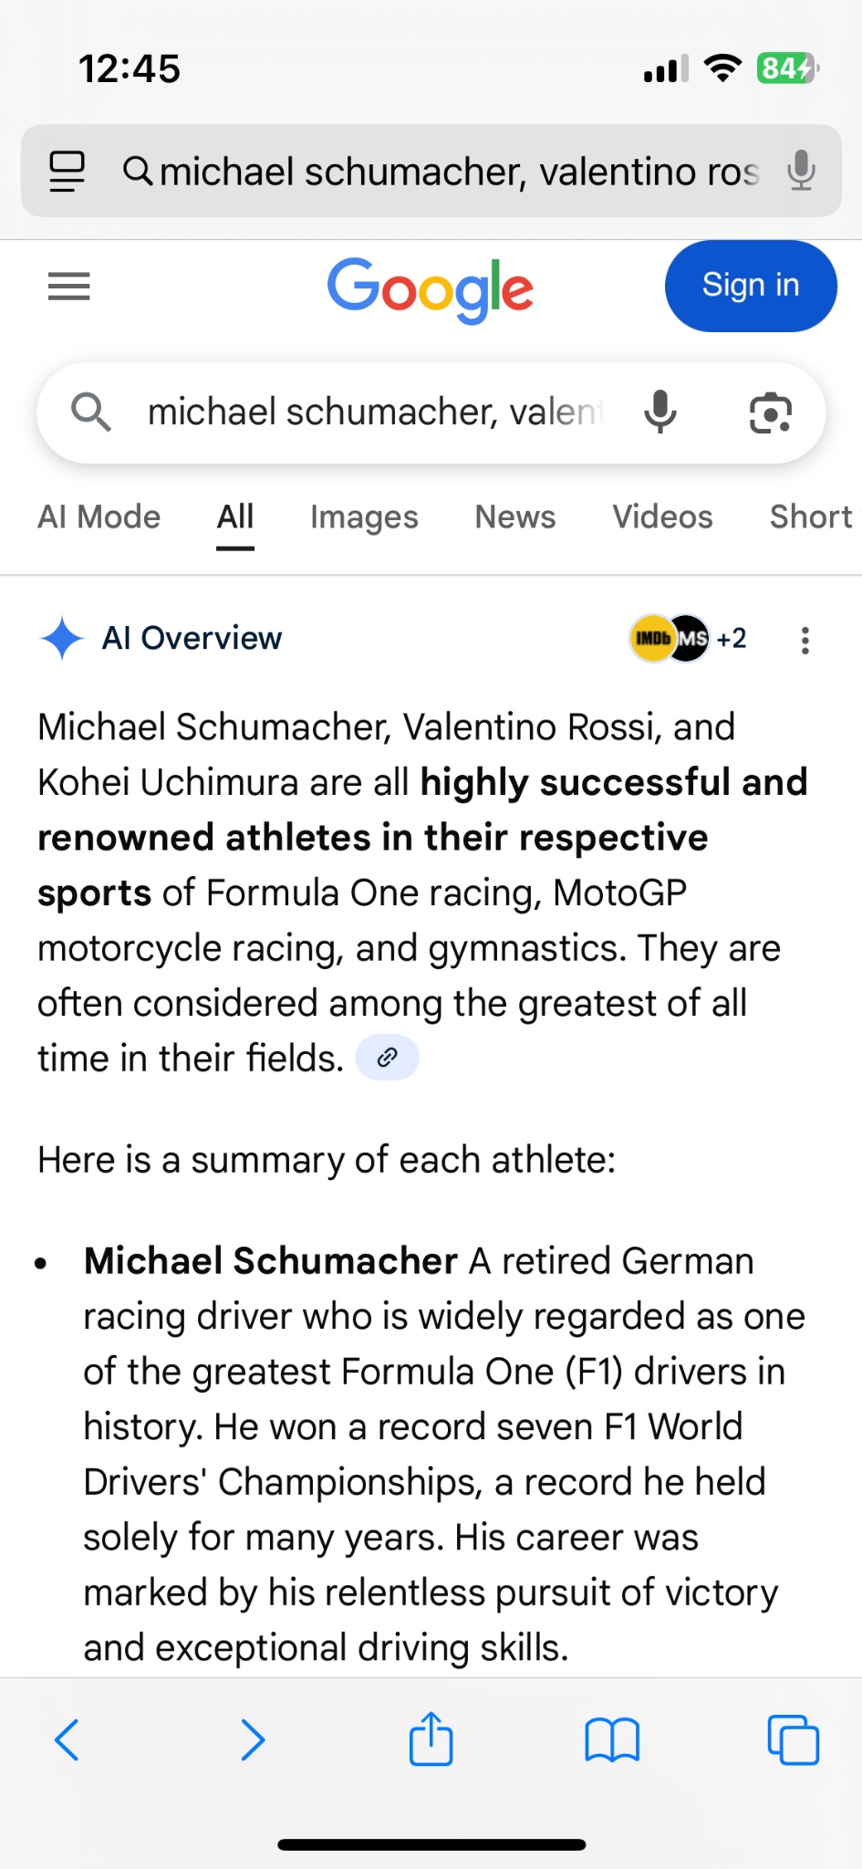The image size is (862, 1869).
Task: Open Google Lens camera search
Action: coord(771,412)
